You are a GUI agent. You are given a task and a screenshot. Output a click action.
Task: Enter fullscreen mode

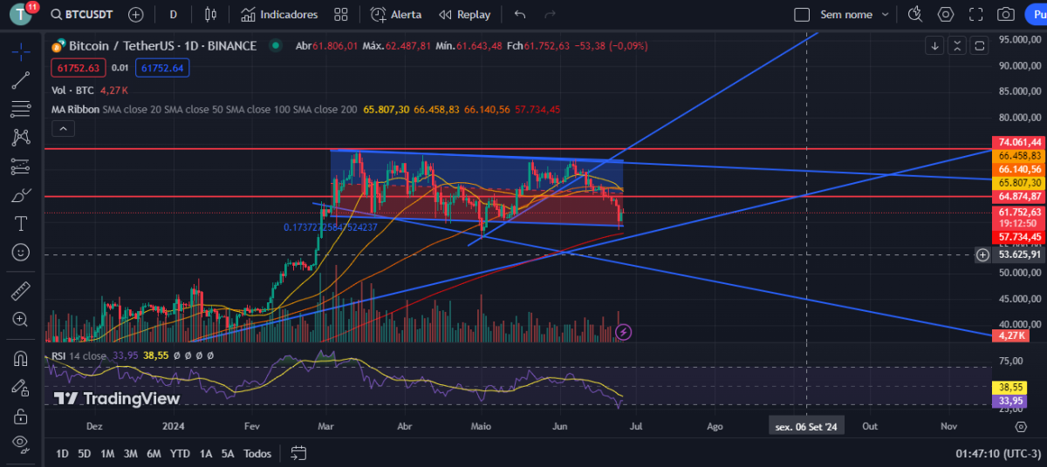point(976,15)
